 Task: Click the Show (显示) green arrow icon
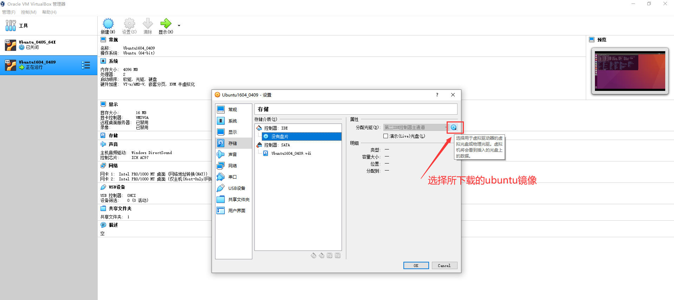tap(166, 24)
